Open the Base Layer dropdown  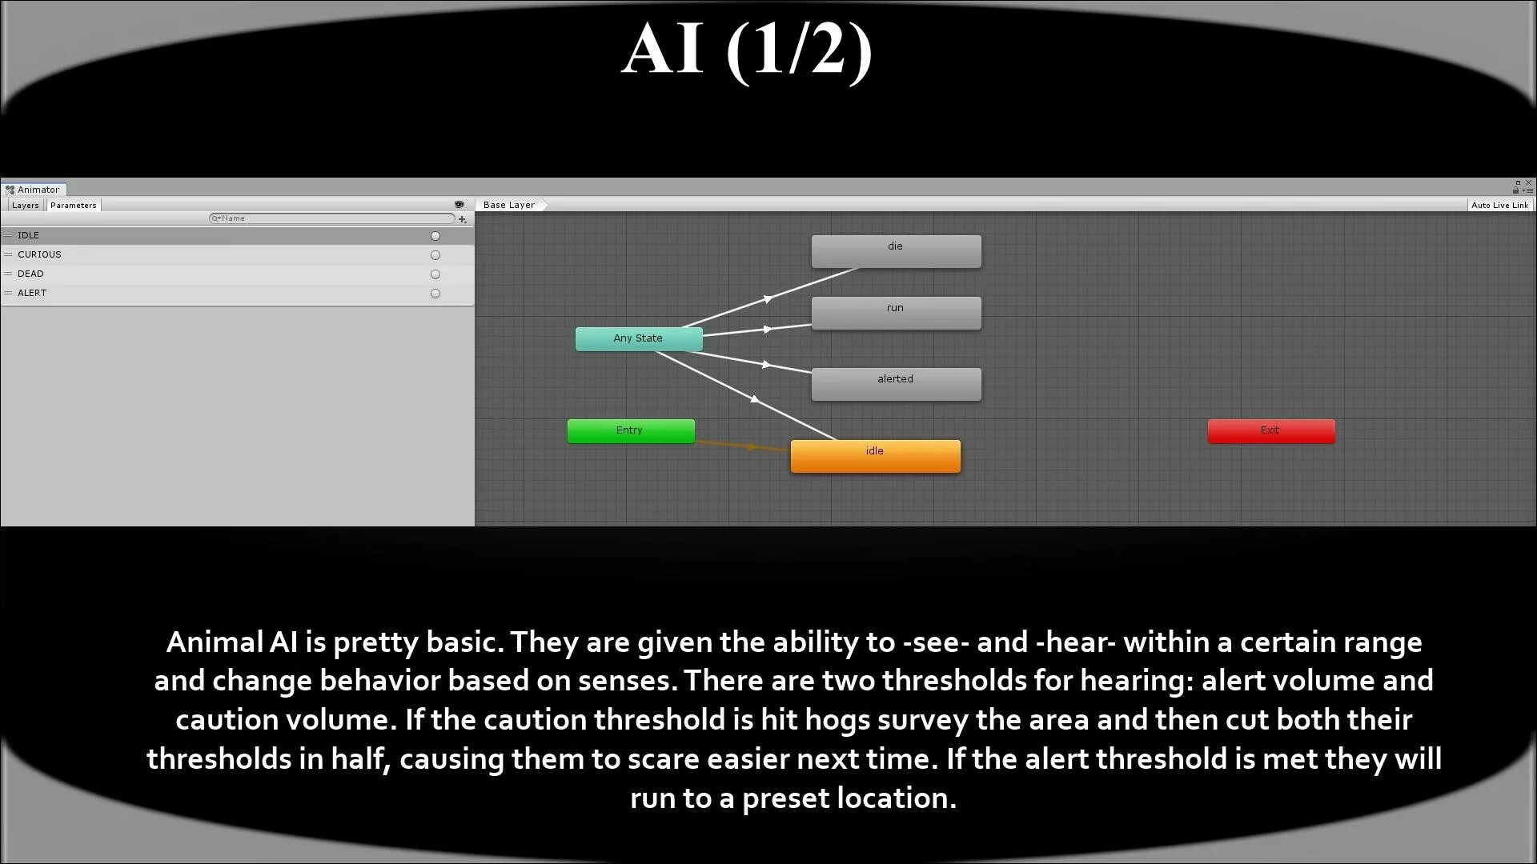point(509,205)
